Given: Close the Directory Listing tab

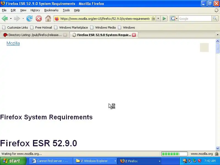Looking at the screenshot, I should pyautogui.click(x=65, y=35).
